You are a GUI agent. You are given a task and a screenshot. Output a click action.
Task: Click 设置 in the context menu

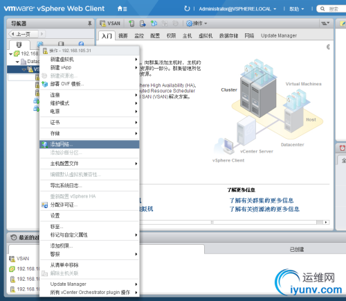click(89, 216)
